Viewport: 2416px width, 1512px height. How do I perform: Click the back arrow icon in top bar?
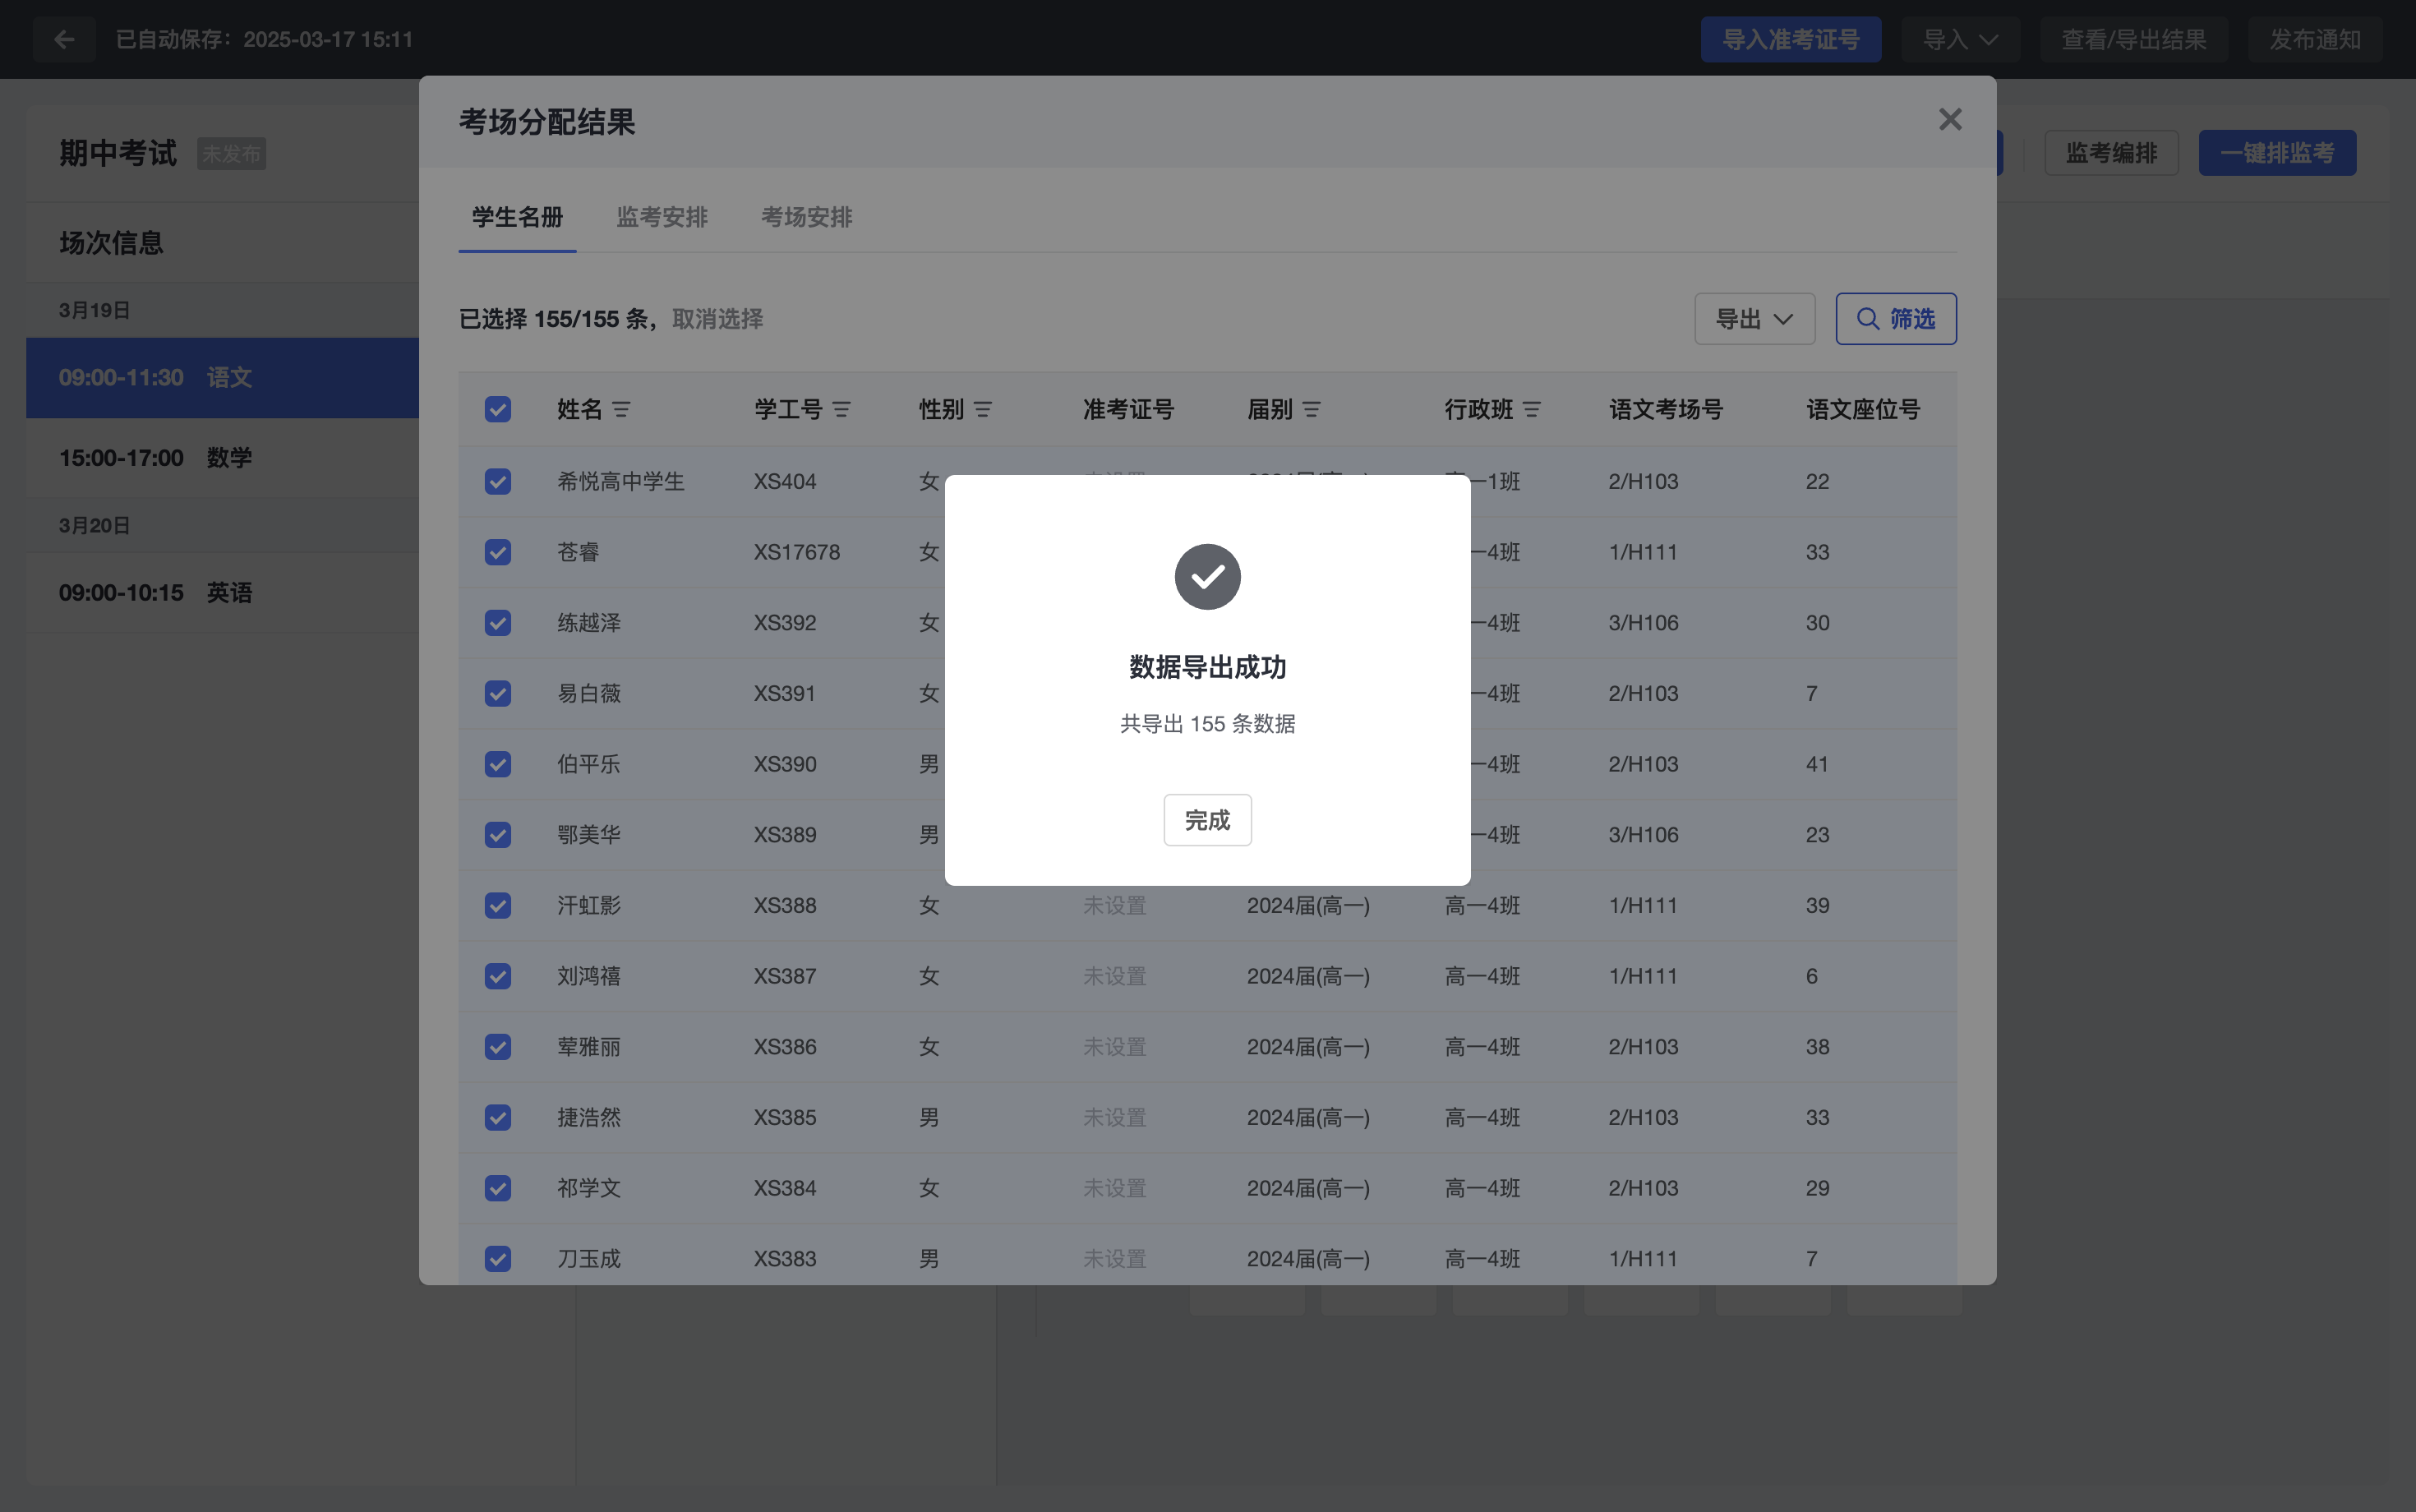(64, 39)
